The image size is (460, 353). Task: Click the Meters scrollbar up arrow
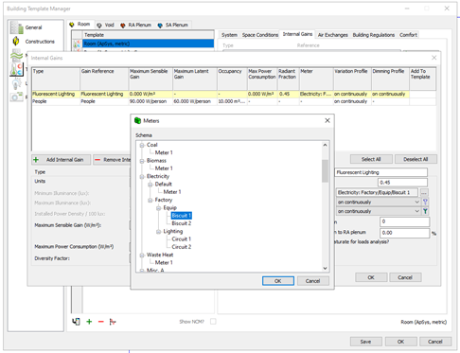pos(325,145)
